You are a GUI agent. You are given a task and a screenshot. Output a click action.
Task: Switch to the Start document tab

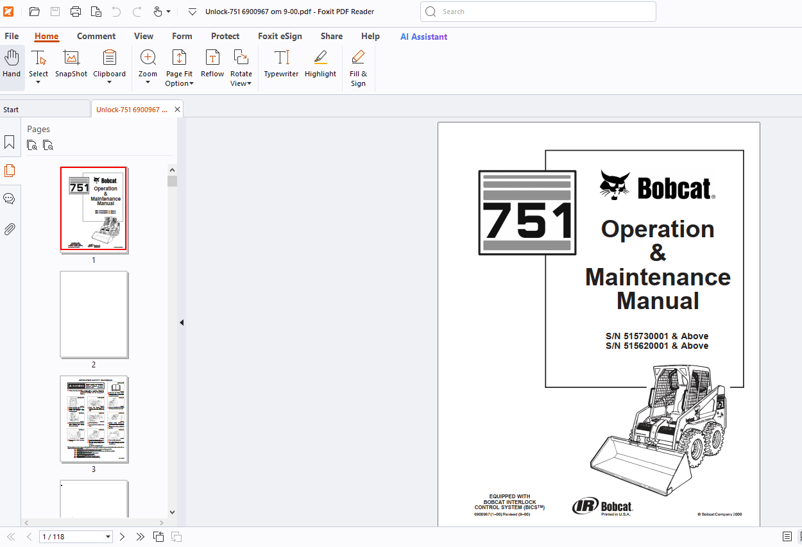(45, 110)
